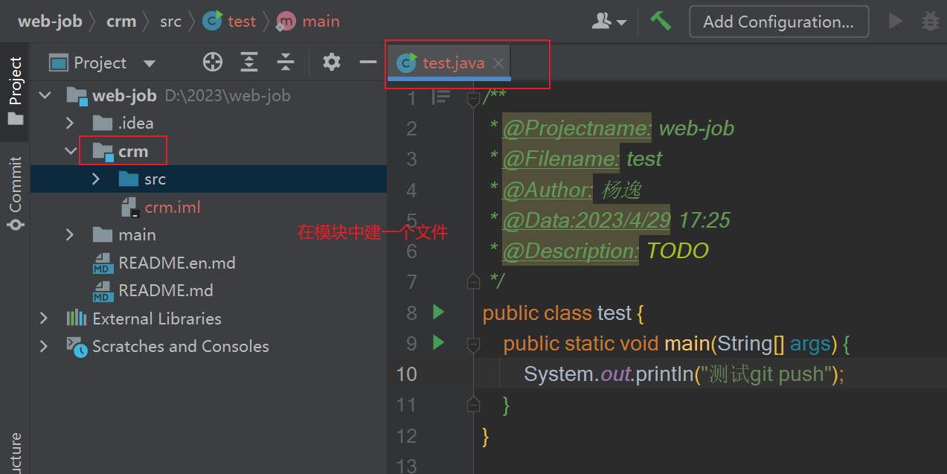
Task: Run main method from line 9 gutter arrow
Action: (x=438, y=343)
